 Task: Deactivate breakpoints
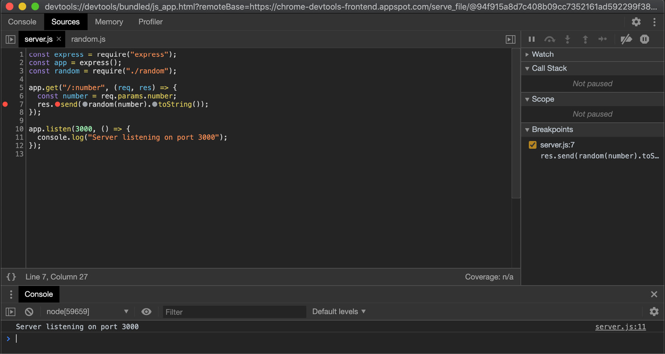tap(626, 39)
